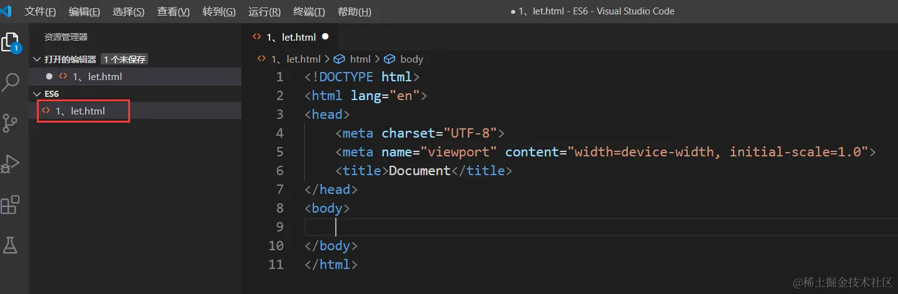The width and height of the screenshot is (898, 294).
Task: Click the opening body tag on line 8
Action: [x=327, y=208]
